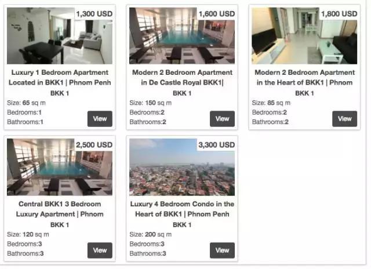Open 'Modern 2 Bedroom Apartment in the Heart of BKK1' title

pyautogui.click(x=304, y=77)
